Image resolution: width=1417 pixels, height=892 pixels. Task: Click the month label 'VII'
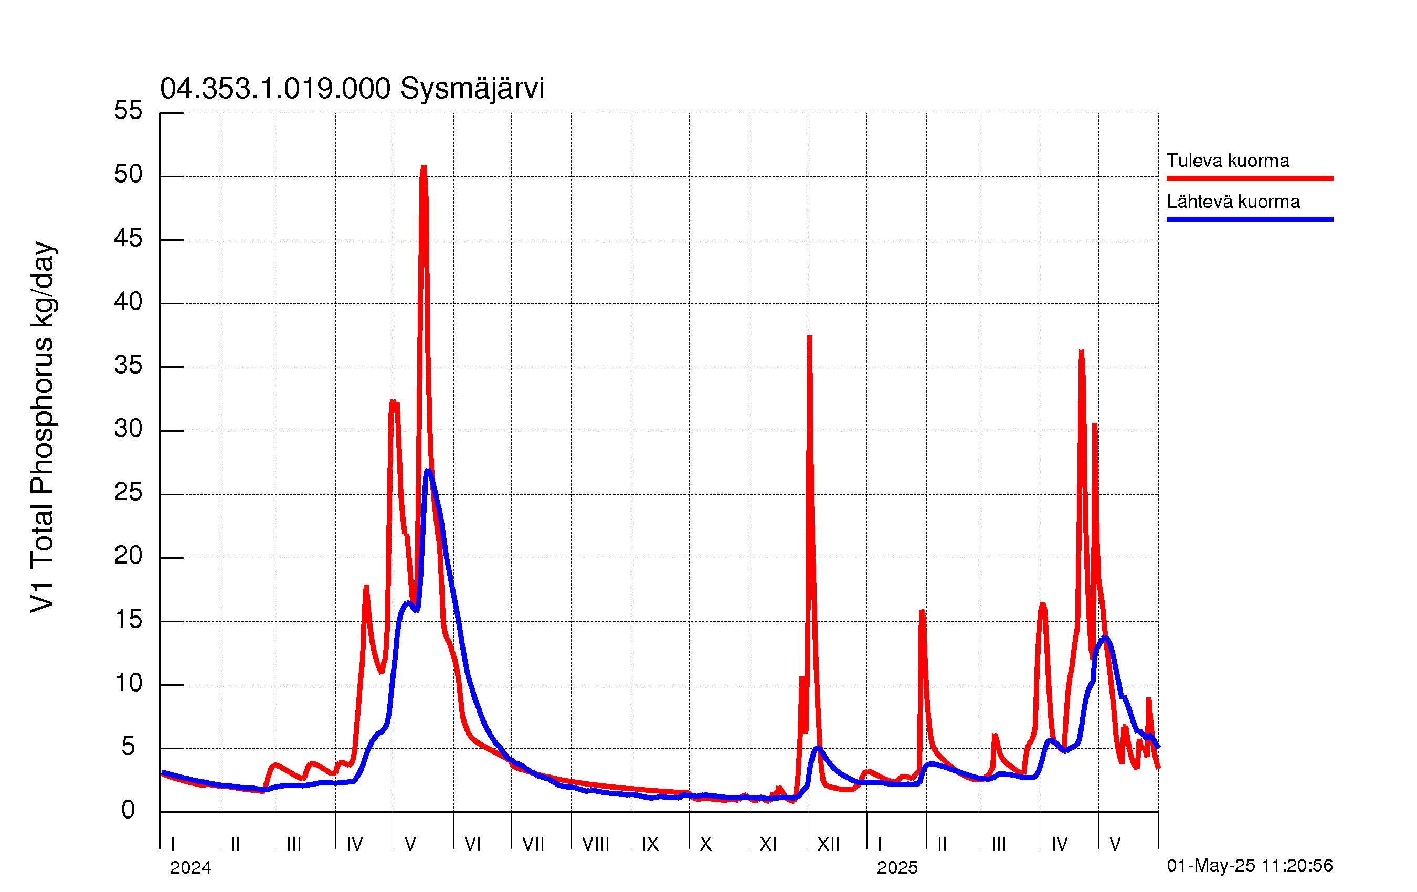(533, 844)
